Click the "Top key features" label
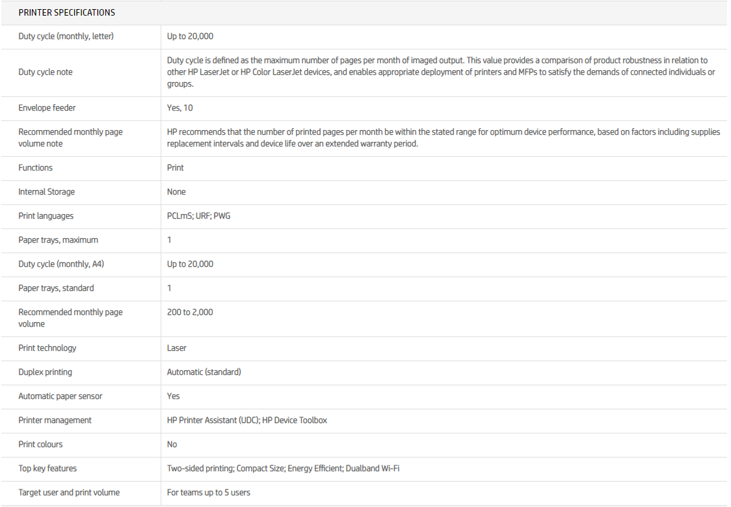Viewport: 731px width, 507px height. coord(47,469)
